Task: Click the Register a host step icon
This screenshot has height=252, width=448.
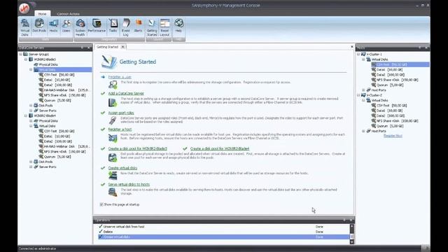Action: [113, 139]
